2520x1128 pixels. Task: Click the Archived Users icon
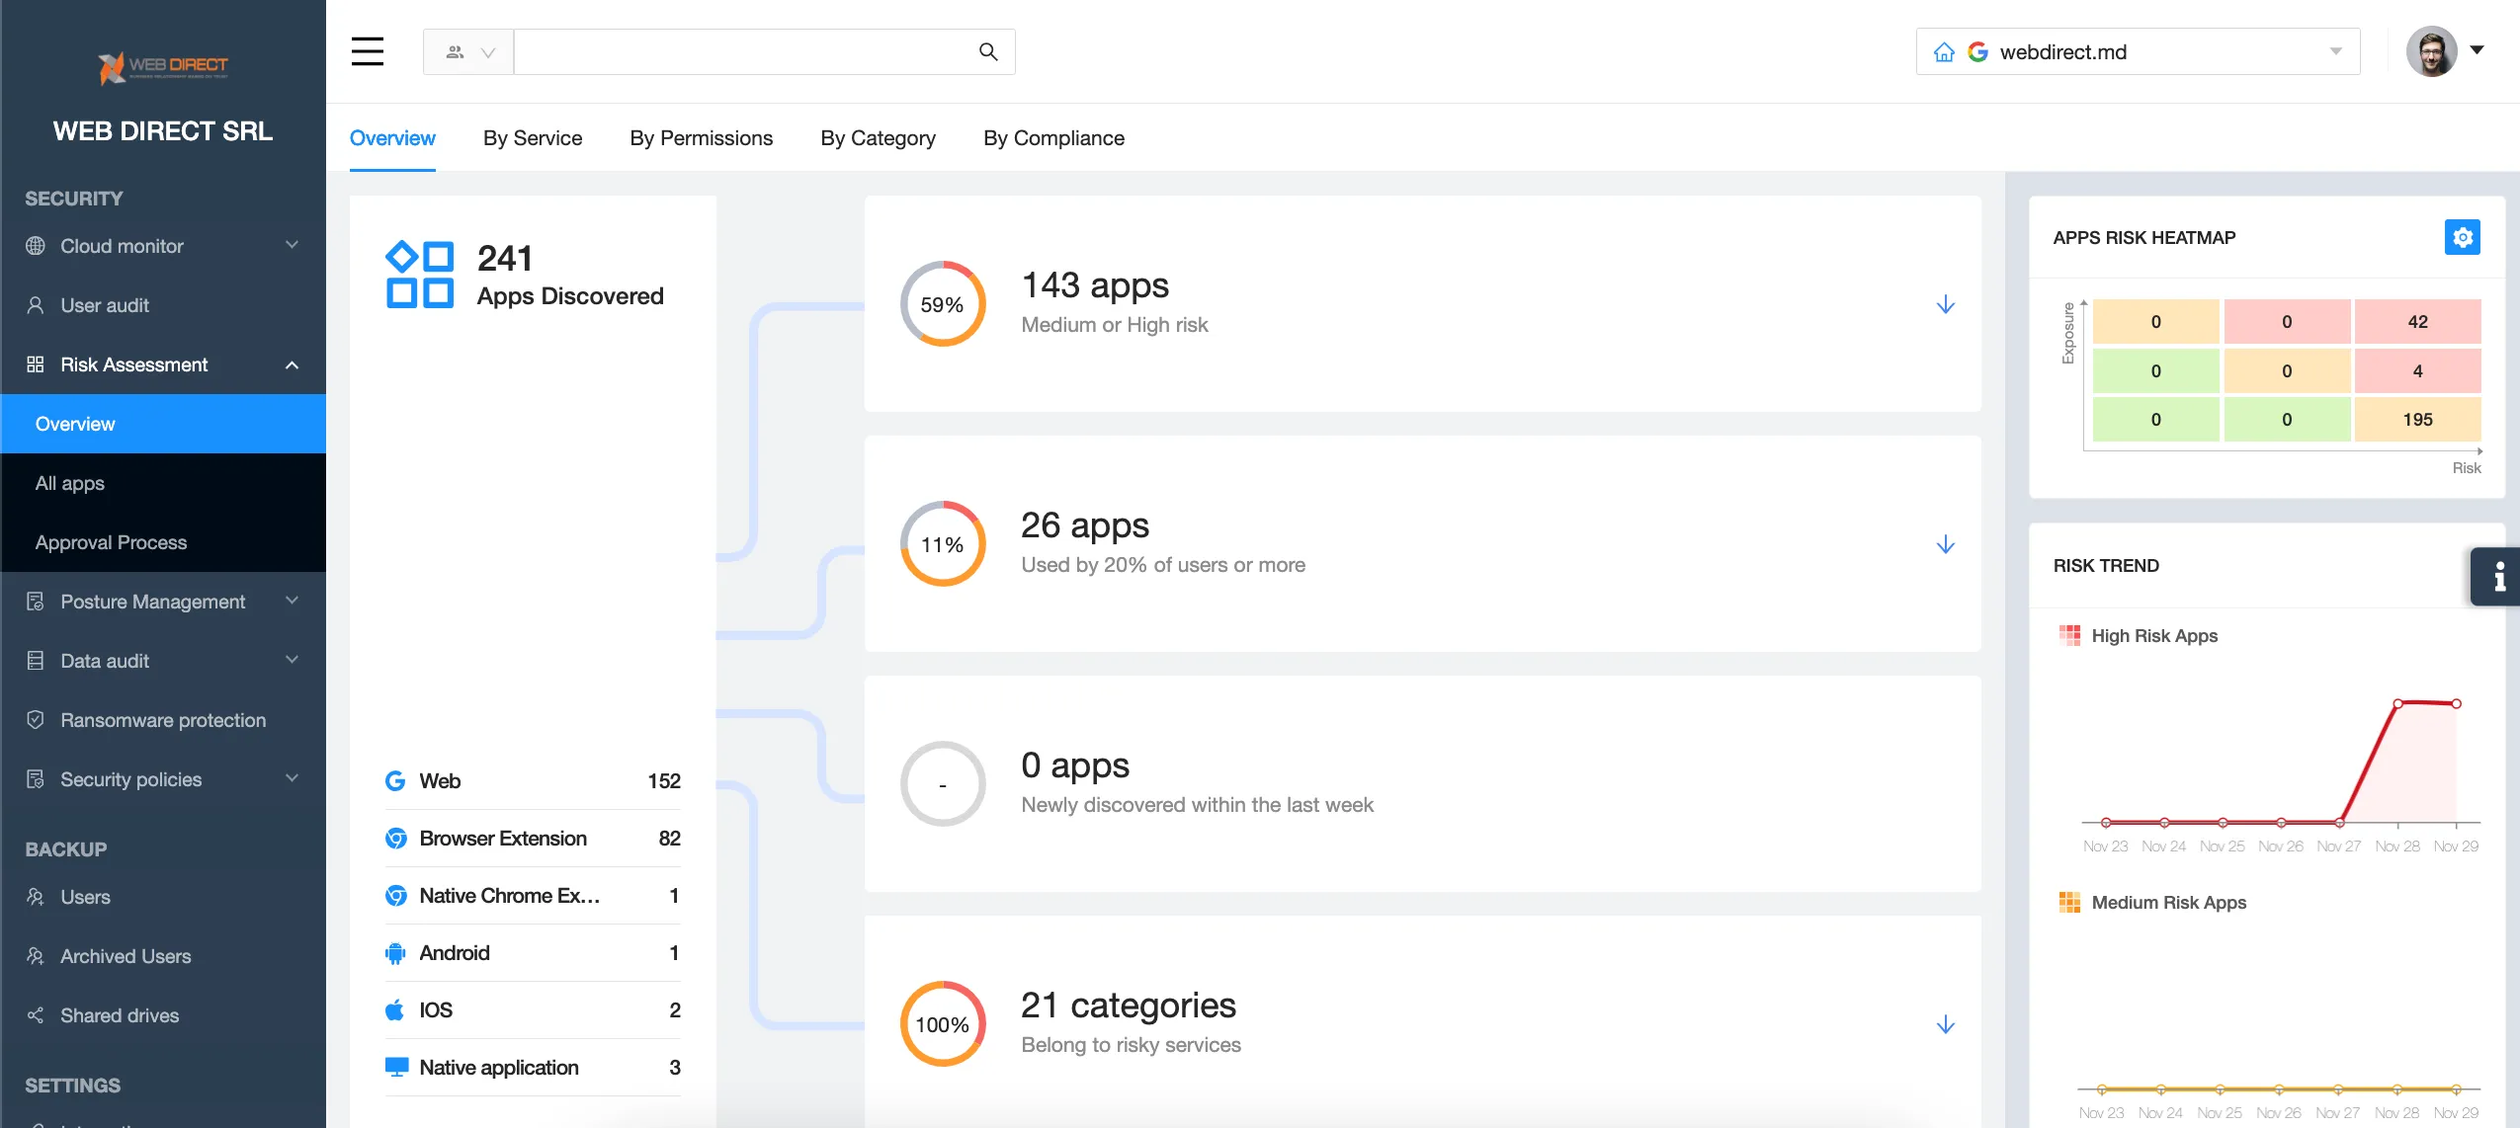[35, 955]
